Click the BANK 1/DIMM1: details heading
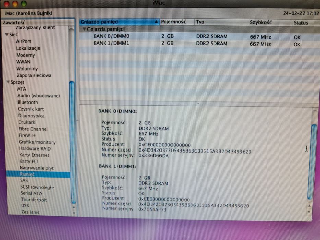 (118, 166)
